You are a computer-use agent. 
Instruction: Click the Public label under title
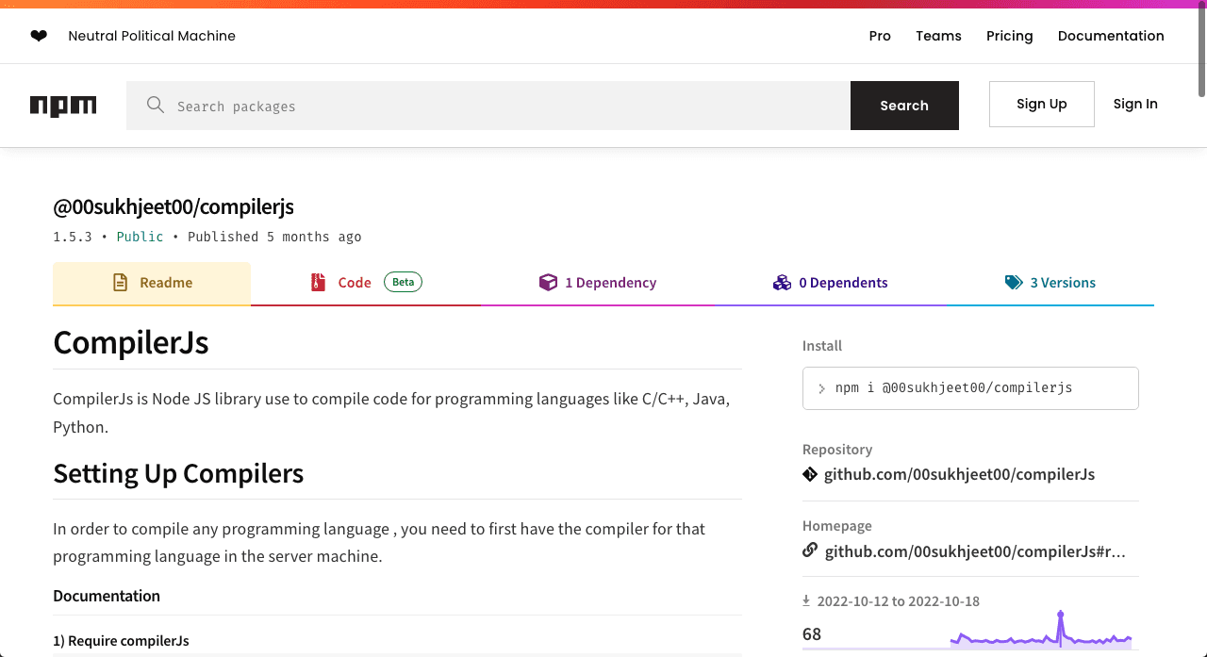click(140, 237)
